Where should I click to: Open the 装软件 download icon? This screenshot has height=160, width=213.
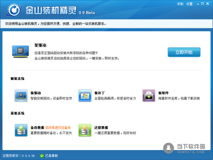point(149,96)
